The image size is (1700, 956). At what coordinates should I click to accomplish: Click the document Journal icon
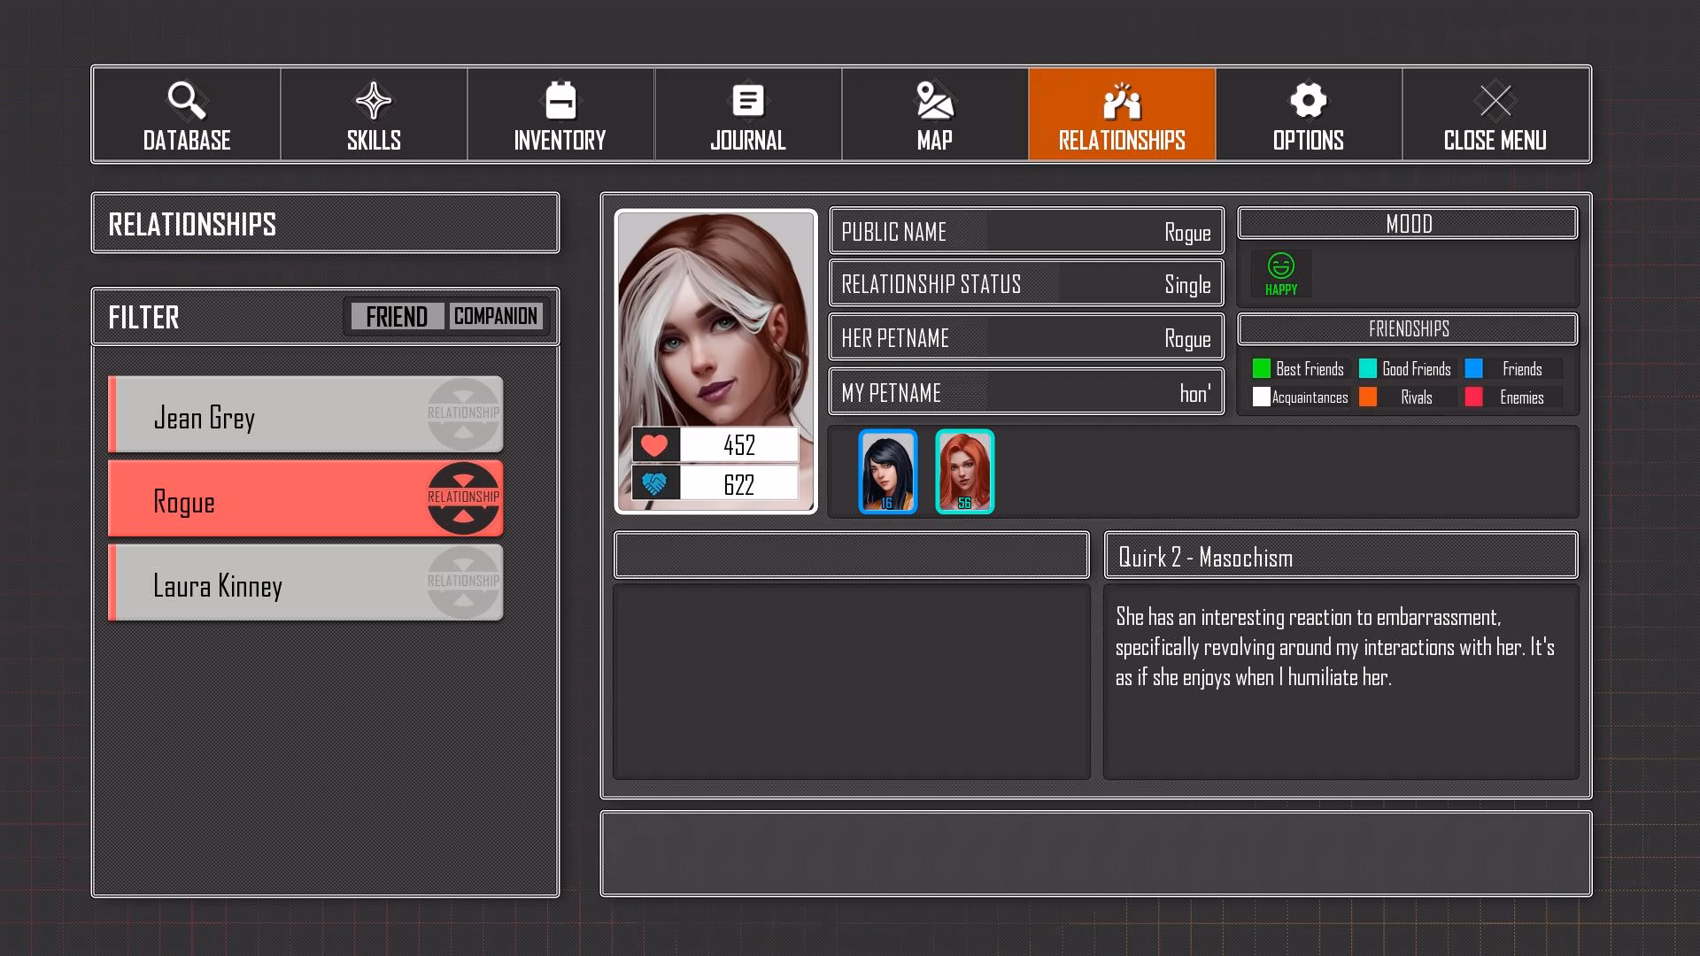748,100
